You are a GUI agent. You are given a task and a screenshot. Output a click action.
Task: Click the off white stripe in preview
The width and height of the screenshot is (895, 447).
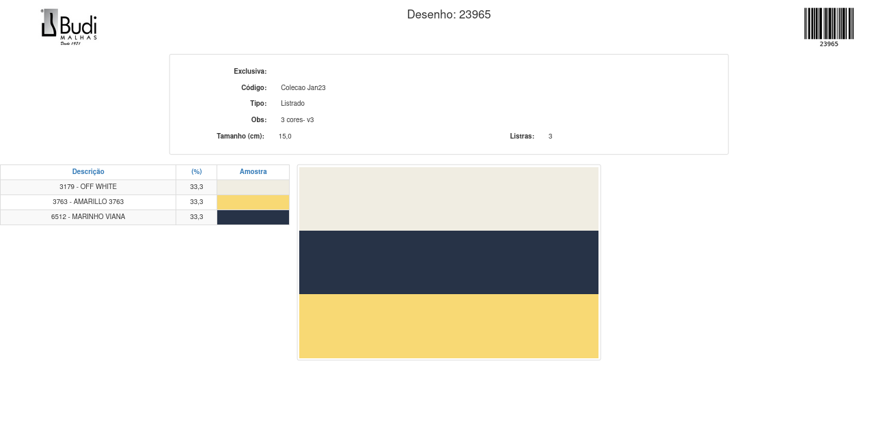448,199
